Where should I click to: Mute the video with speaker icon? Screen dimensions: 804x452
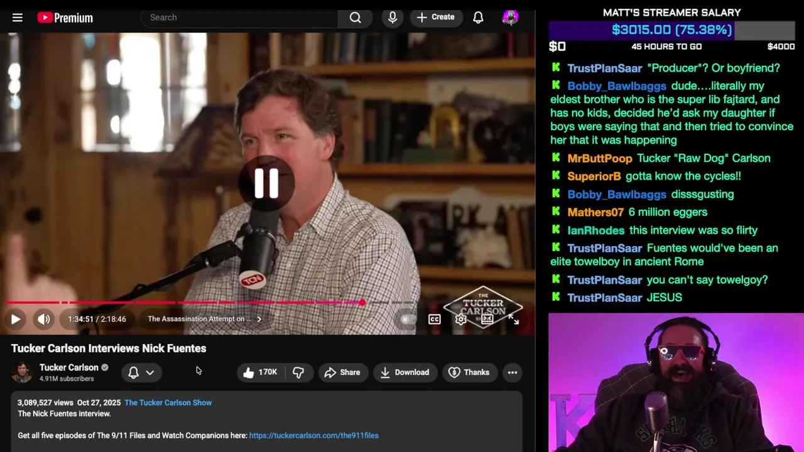click(43, 319)
